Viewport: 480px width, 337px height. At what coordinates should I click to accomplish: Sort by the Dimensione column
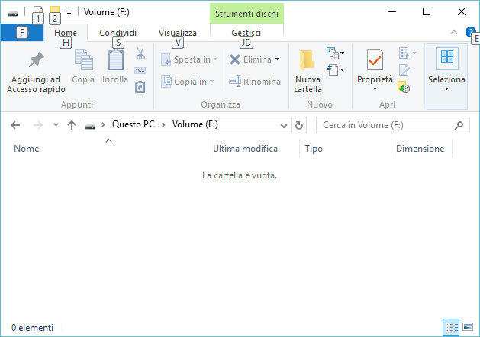tap(421, 149)
